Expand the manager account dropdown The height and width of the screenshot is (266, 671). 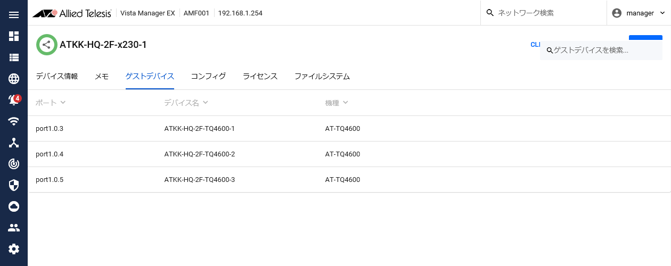point(639,13)
